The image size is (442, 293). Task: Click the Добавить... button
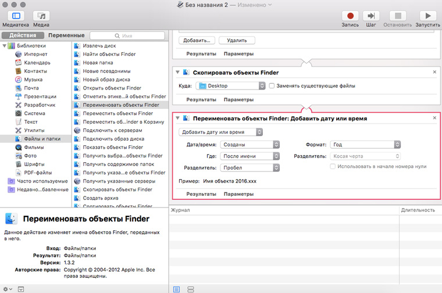click(197, 40)
